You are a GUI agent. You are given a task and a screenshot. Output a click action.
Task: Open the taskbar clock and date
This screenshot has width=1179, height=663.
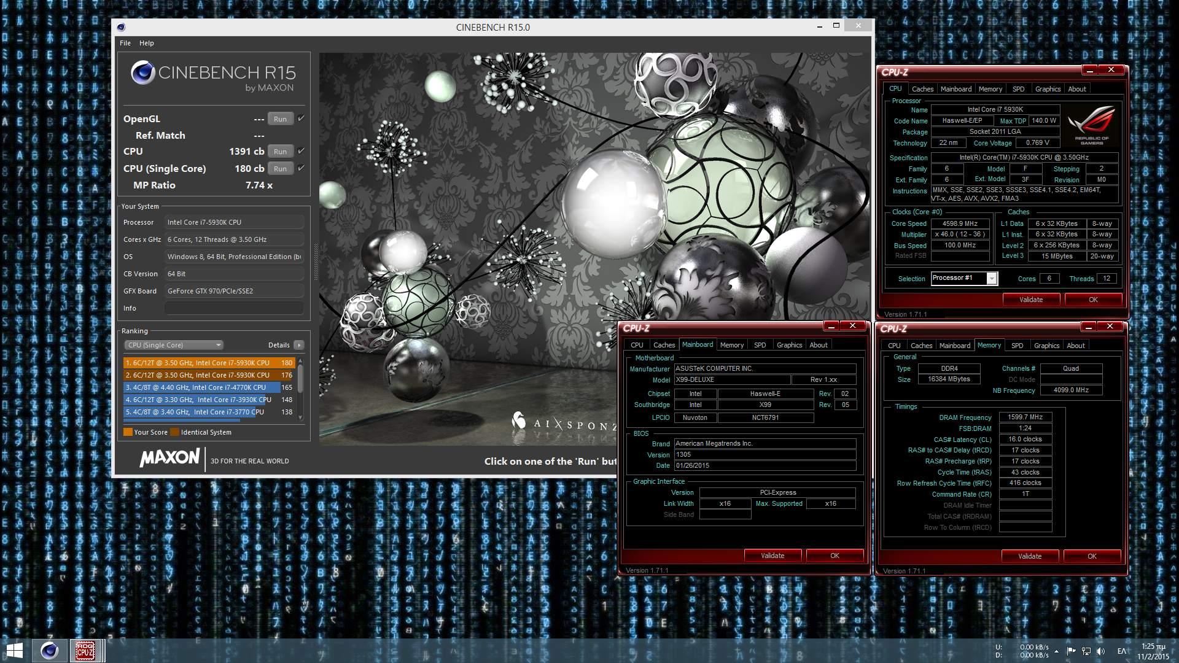(x=1153, y=651)
